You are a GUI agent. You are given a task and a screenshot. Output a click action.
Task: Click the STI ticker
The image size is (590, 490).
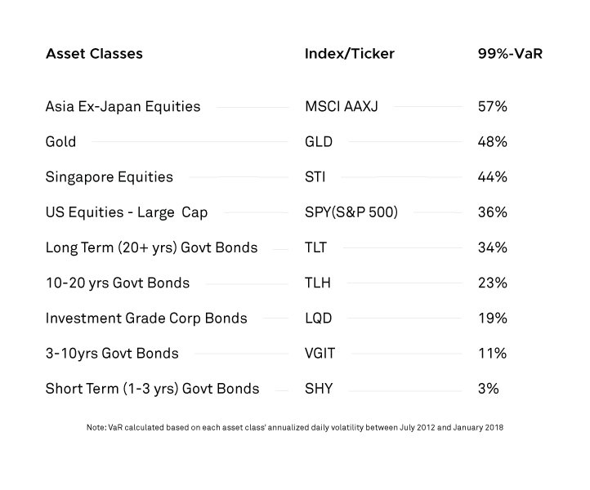[x=315, y=176]
